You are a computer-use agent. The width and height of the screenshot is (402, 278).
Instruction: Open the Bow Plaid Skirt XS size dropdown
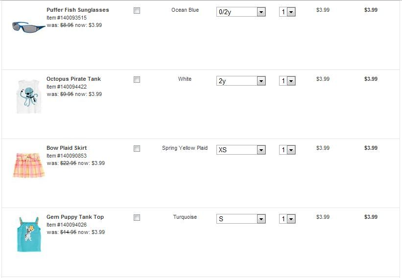coord(241,150)
